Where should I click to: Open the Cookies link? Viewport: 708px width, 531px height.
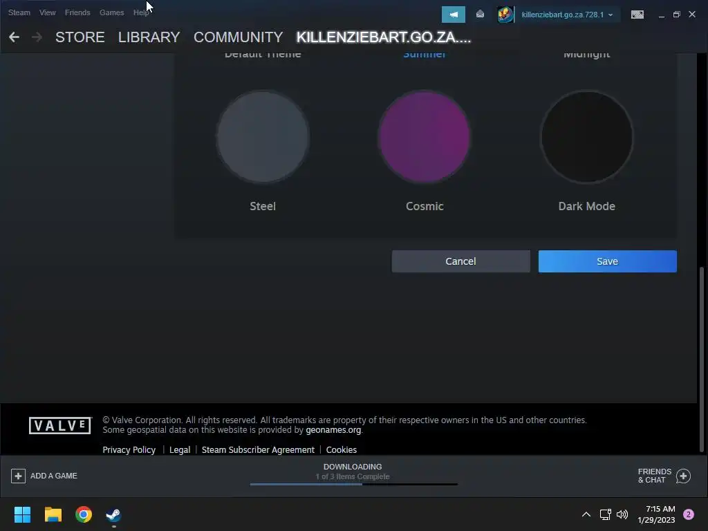[342, 449]
